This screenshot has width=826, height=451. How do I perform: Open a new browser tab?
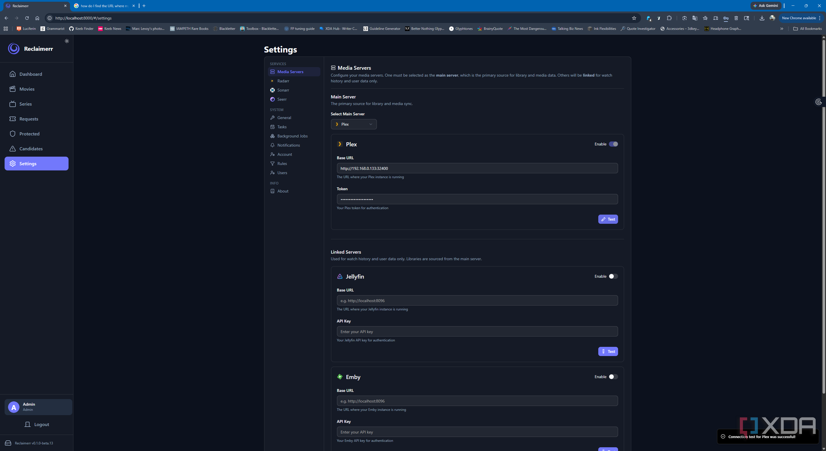144,6
